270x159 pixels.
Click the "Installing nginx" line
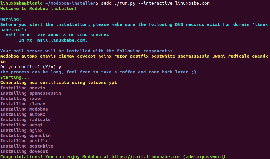[21, 130]
